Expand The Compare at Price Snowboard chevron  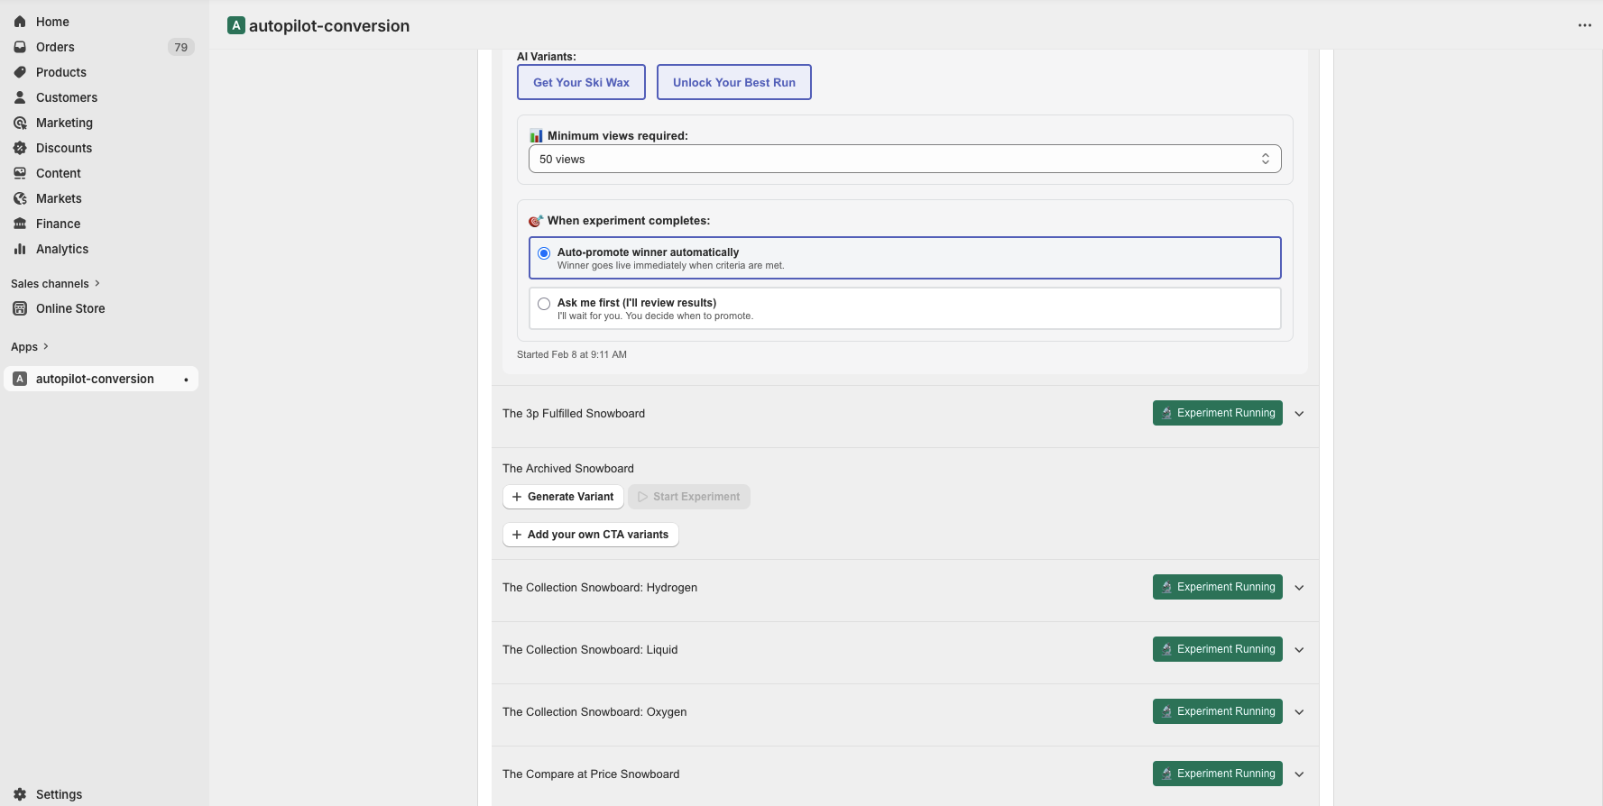click(1299, 774)
